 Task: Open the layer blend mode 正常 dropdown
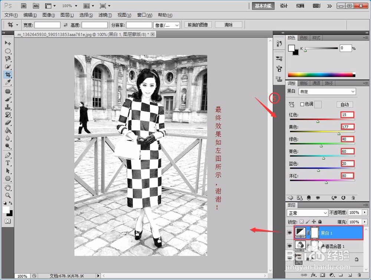click(x=307, y=213)
